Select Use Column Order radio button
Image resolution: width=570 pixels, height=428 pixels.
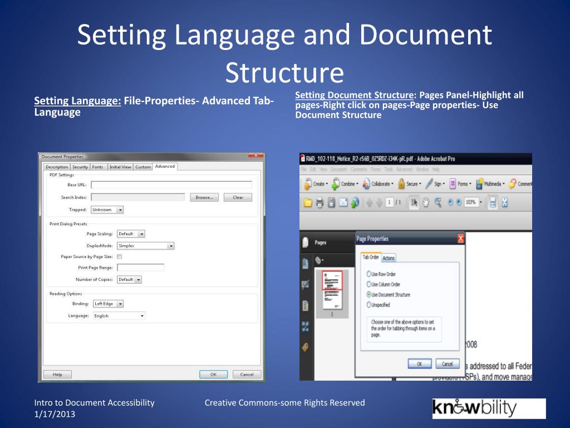368,284
